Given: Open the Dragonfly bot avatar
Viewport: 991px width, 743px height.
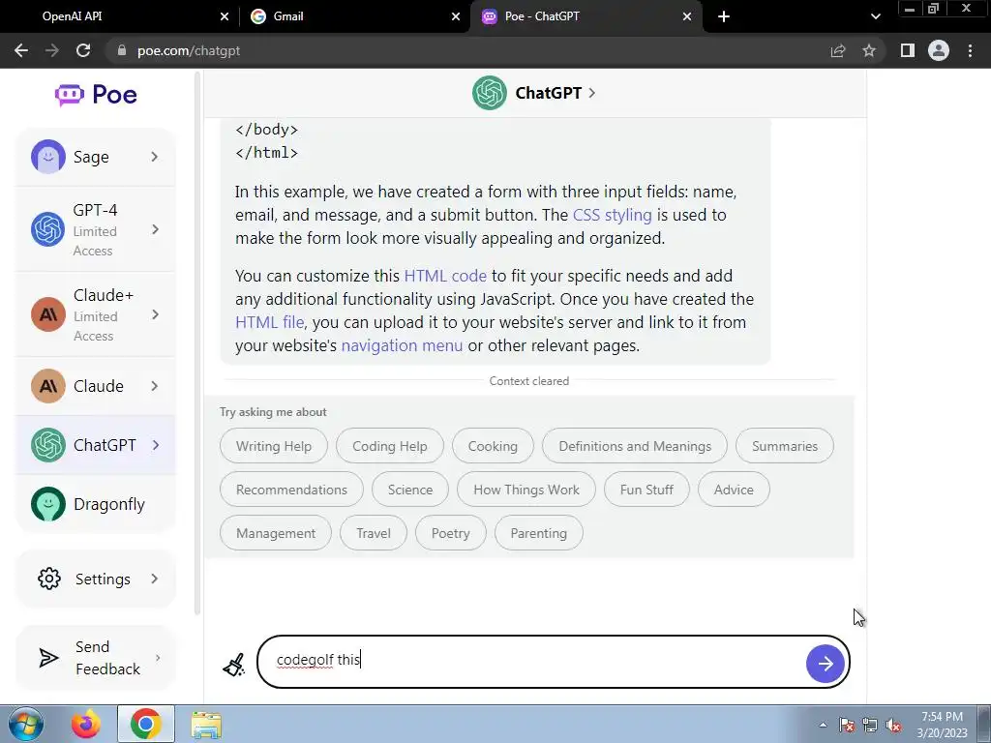Looking at the screenshot, I should pos(48,504).
